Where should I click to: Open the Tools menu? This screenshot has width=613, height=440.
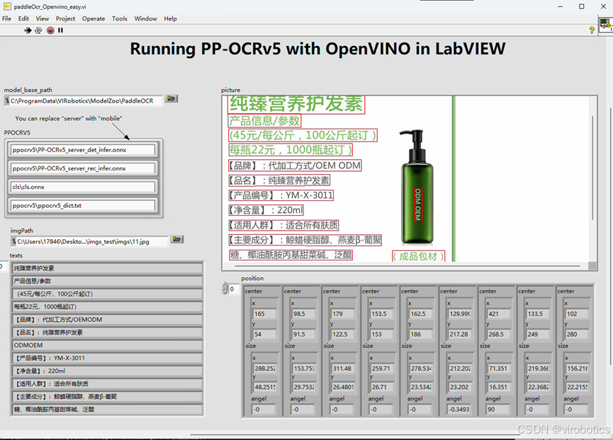120,18
